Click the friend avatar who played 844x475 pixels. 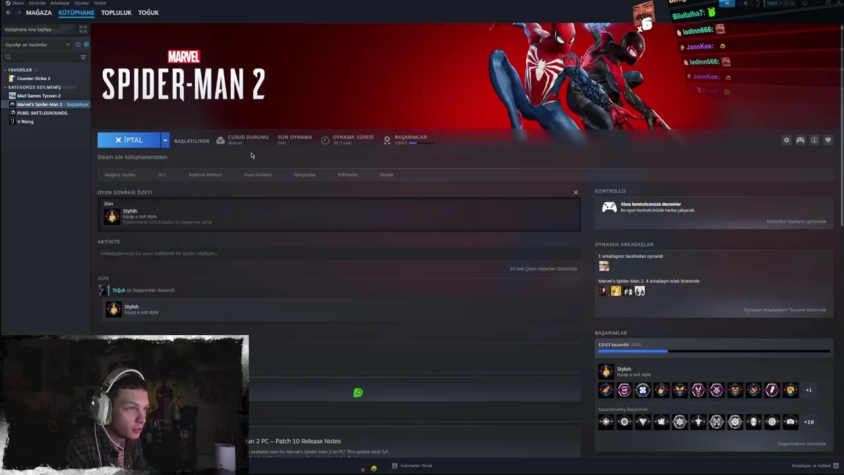(x=604, y=267)
